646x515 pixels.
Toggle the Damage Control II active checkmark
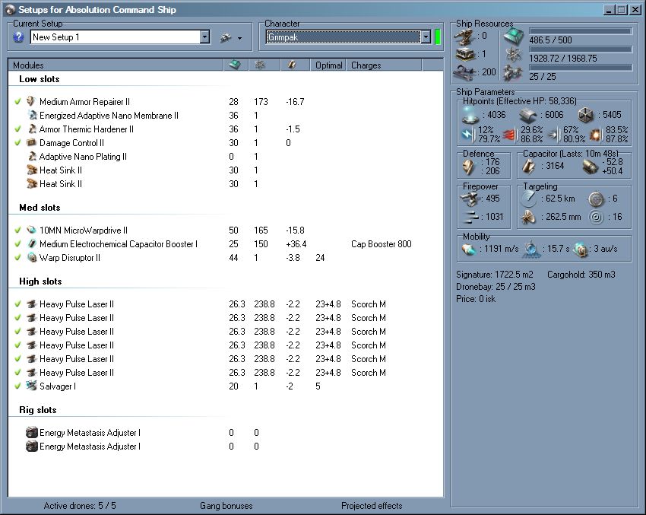17,143
